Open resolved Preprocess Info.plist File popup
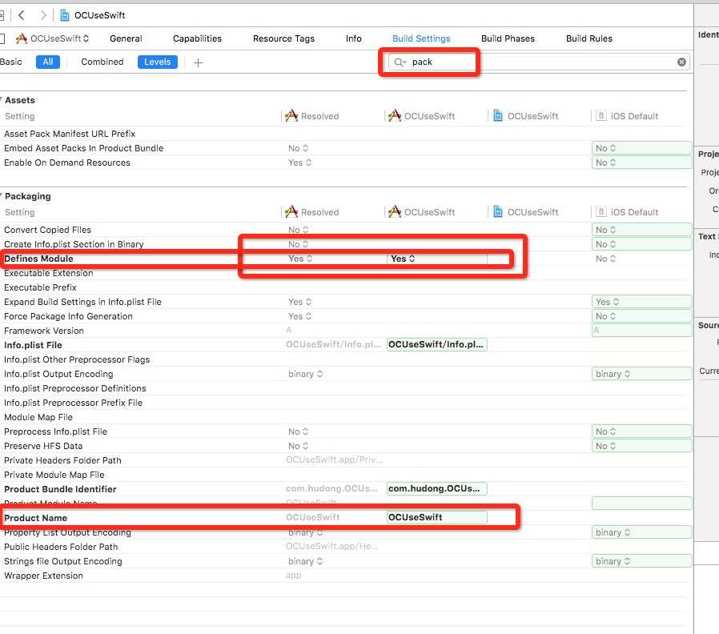The image size is (719, 634). pyautogui.click(x=298, y=431)
